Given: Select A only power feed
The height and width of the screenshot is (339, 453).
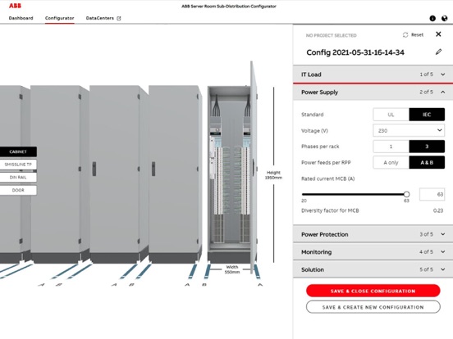Looking at the screenshot, I should pyautogui.click(x=391, y=163).
